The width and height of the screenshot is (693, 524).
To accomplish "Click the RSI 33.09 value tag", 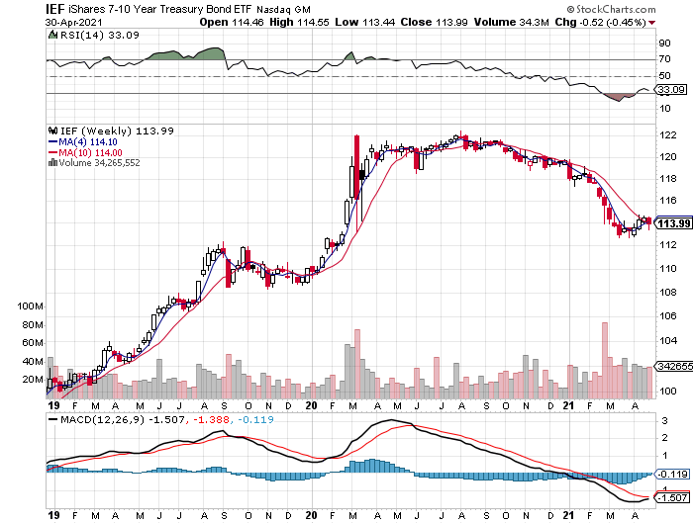I will click(662, 88).
